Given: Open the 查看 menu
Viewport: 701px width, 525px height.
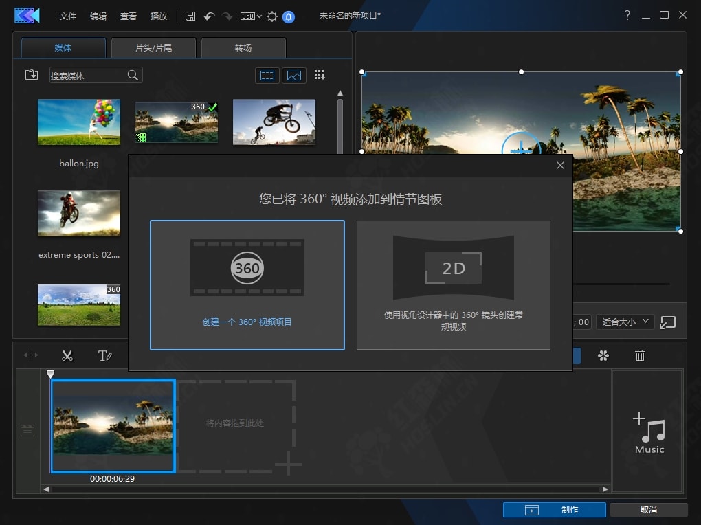Looking at the screenshot, I should 129,16.
